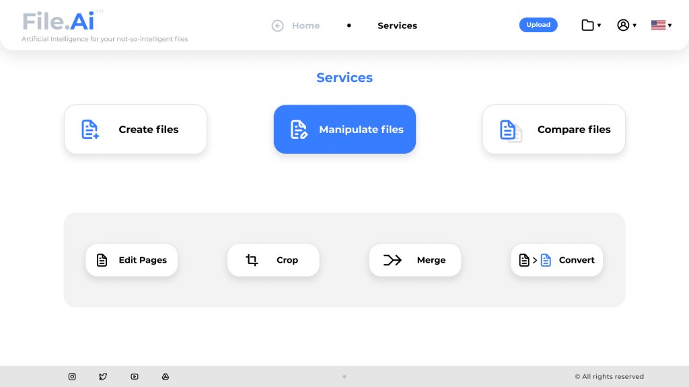Go to the Home navigation item

click(x=305, y=26)
